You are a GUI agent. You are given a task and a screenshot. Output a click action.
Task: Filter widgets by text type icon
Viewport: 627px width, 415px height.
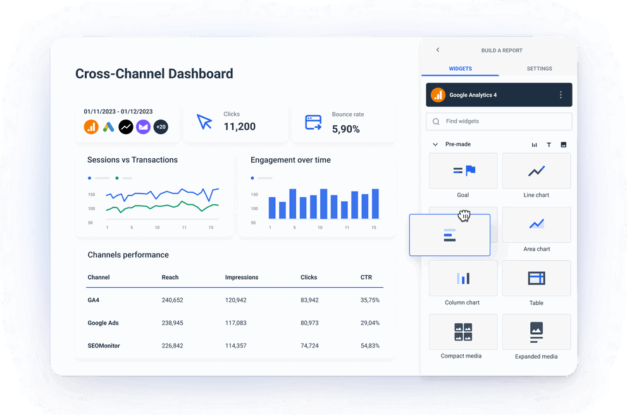549,145
